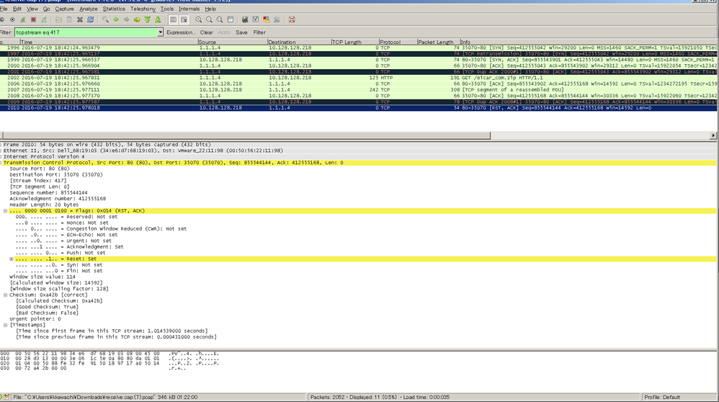Click the Reload capture file icon
The image size is (719, 402).
point(90,20)
